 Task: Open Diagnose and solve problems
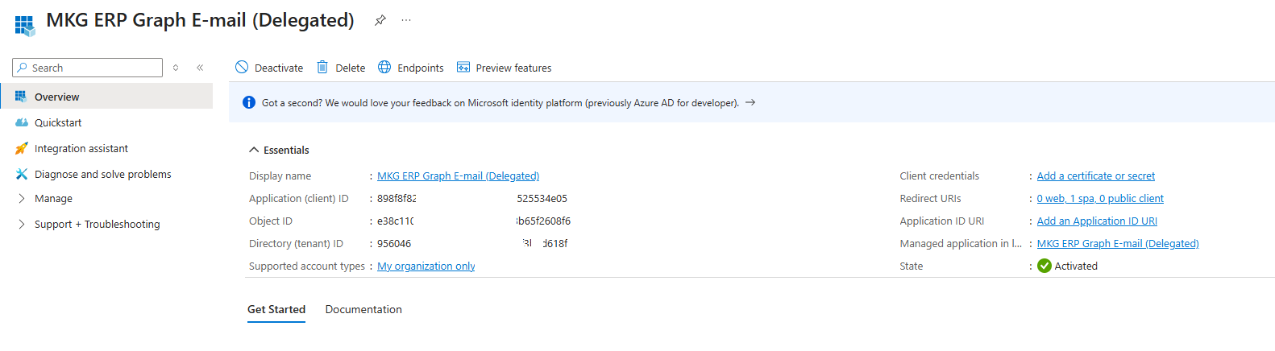click(102, 175)
